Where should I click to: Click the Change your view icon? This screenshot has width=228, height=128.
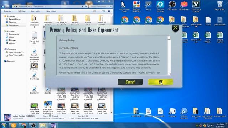click(94, 11)
